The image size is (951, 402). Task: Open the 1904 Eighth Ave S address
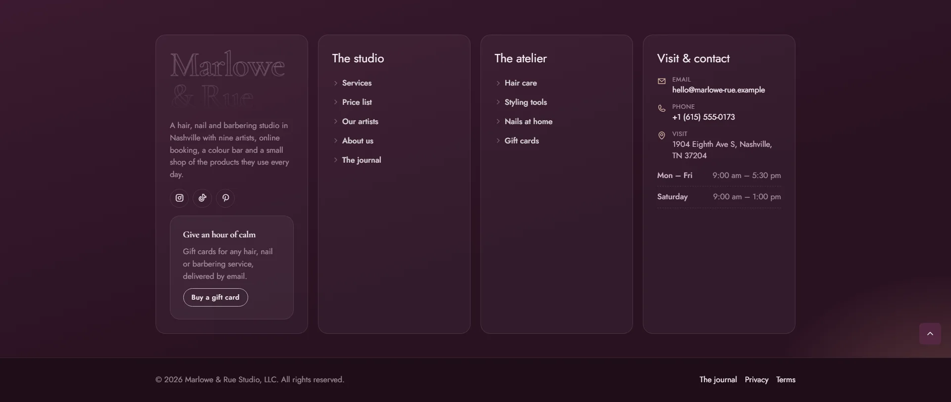coord(722,150)
